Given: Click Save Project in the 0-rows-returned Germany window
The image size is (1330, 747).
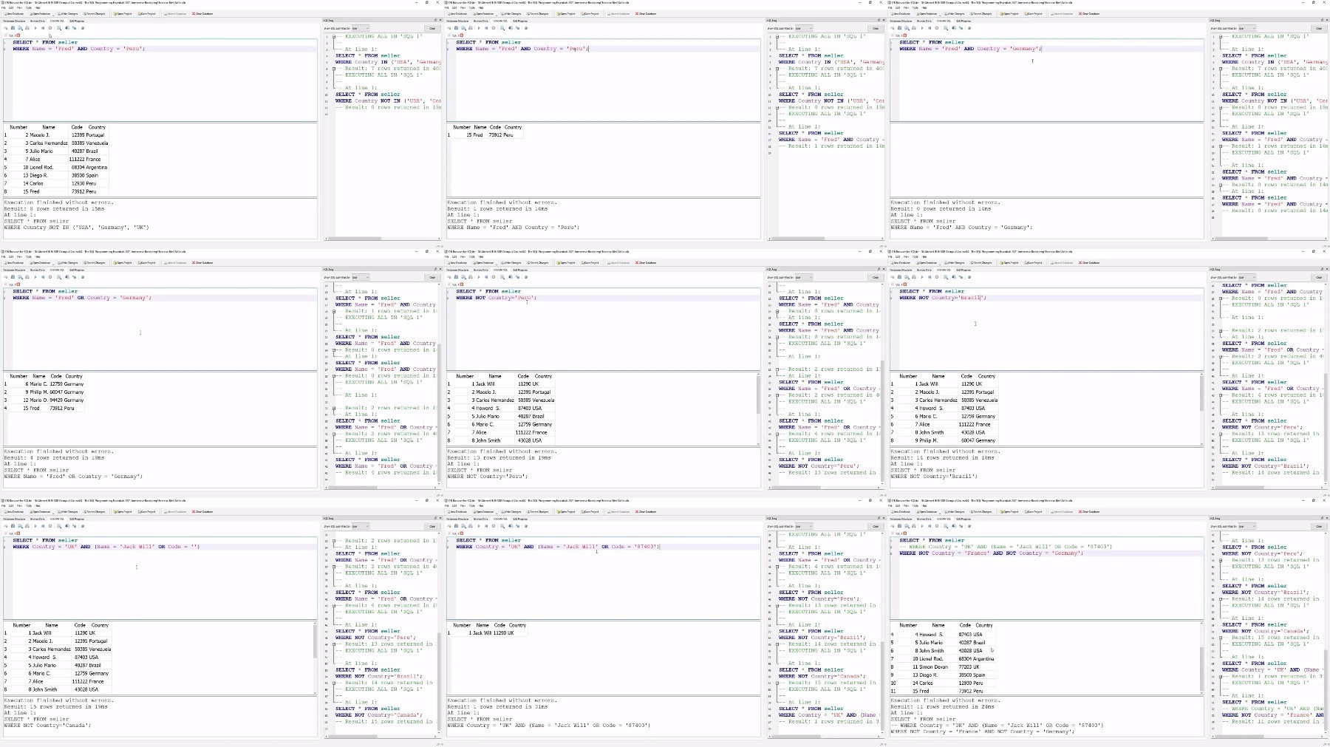Looking at the screenshot, I should (x=1033, y=13).
